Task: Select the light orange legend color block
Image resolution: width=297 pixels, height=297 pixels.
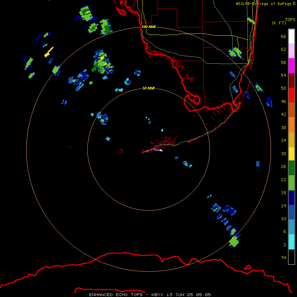Action: pos(291,125)
